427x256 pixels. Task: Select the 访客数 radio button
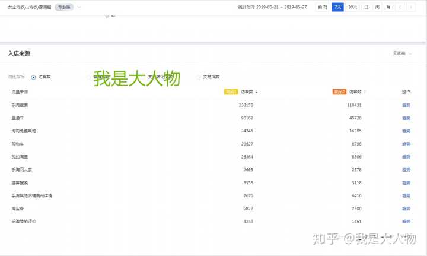(x=34, y=77)
